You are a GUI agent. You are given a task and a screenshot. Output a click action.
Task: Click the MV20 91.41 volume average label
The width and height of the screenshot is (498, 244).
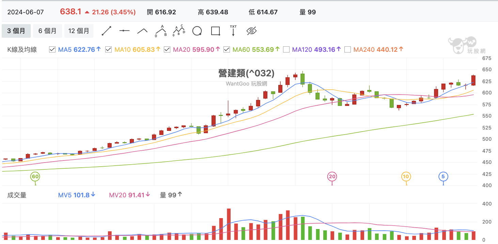click(x=130, y=195)
